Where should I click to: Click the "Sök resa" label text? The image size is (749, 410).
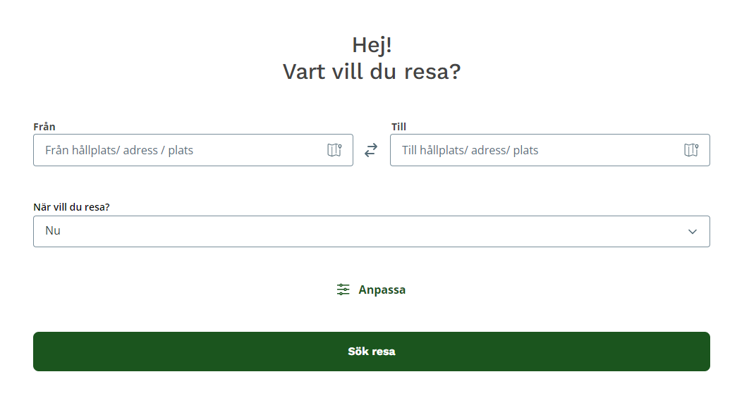372,352
